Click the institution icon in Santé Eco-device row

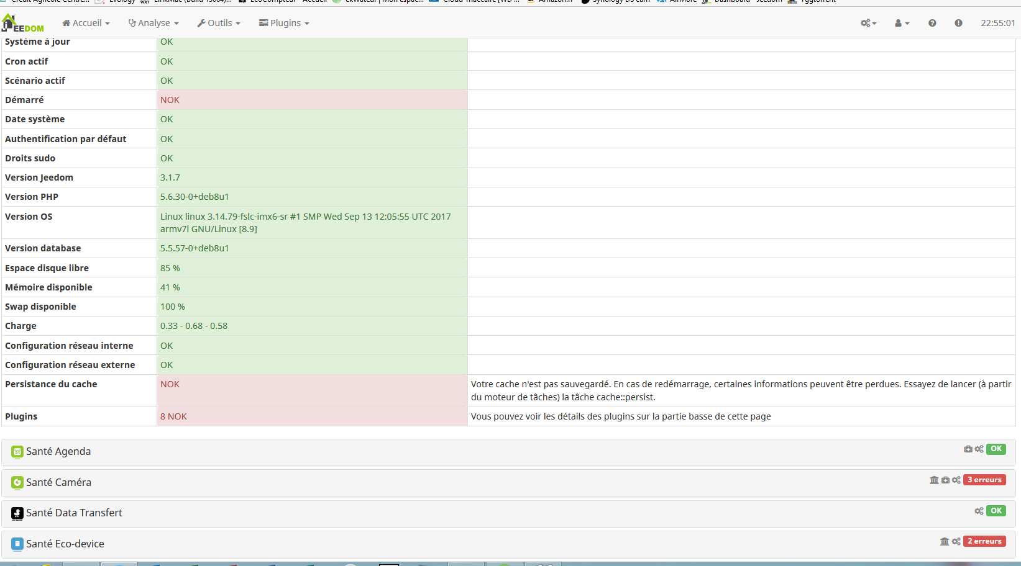coord(945,541)
